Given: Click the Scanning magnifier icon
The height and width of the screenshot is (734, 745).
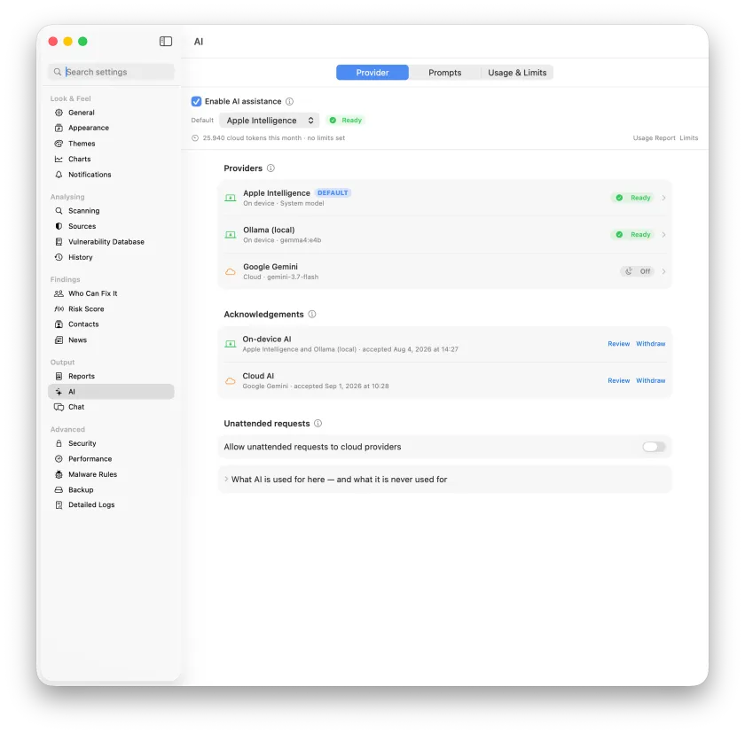Looking at the screenshot, I should pyautogui.click(x=59, y=211).
